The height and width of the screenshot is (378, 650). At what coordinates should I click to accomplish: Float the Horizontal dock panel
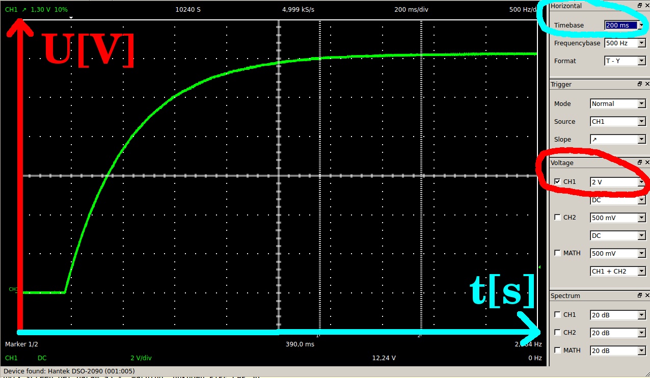click(x=640, y=6)
